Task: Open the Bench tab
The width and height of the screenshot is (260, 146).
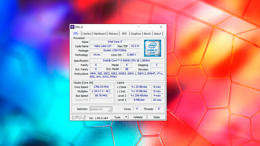Action: (147, 33)
